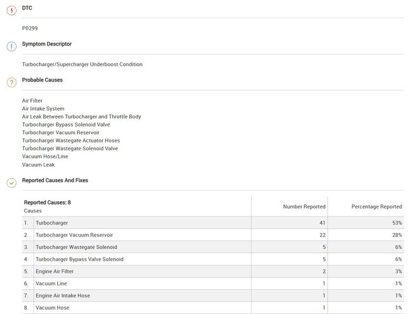
Task: Select the P0299 code text
Action: pos(30,28)
